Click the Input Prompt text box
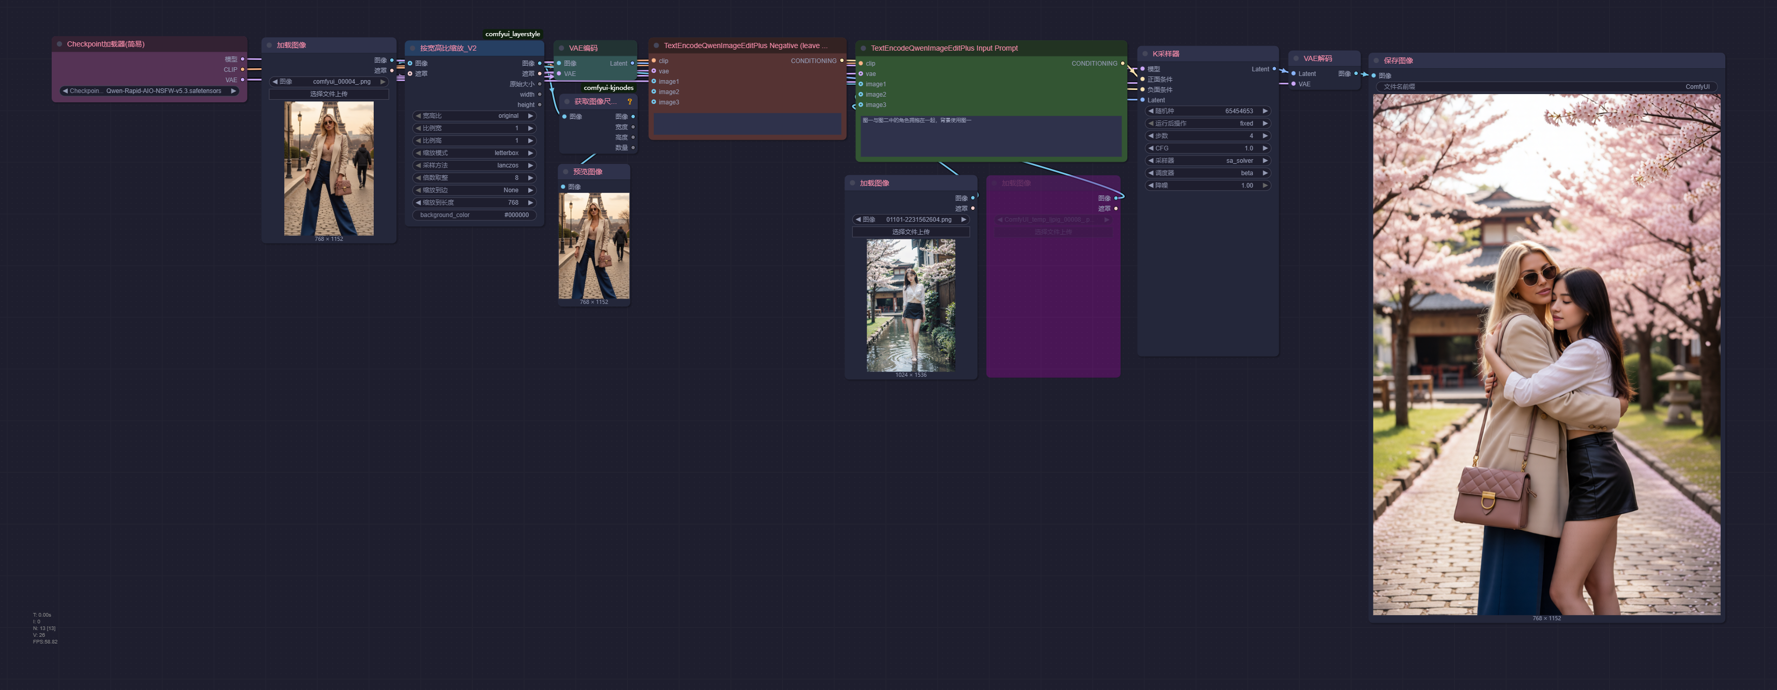This screenshot has height=690, width=1777. click(990, 136)
